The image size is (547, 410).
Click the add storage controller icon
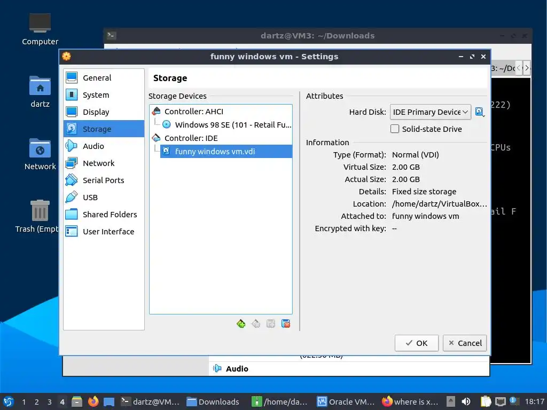241,324
